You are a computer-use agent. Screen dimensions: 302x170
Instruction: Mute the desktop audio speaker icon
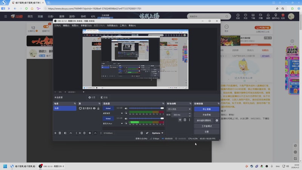click(x=126, y=108)
